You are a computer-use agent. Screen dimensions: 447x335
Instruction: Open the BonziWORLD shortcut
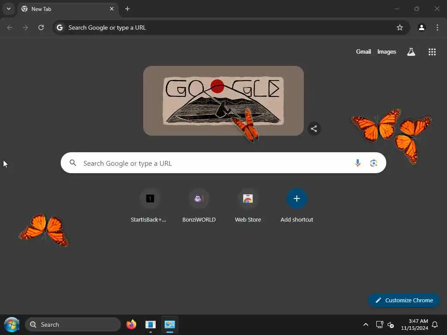(199, 206)
